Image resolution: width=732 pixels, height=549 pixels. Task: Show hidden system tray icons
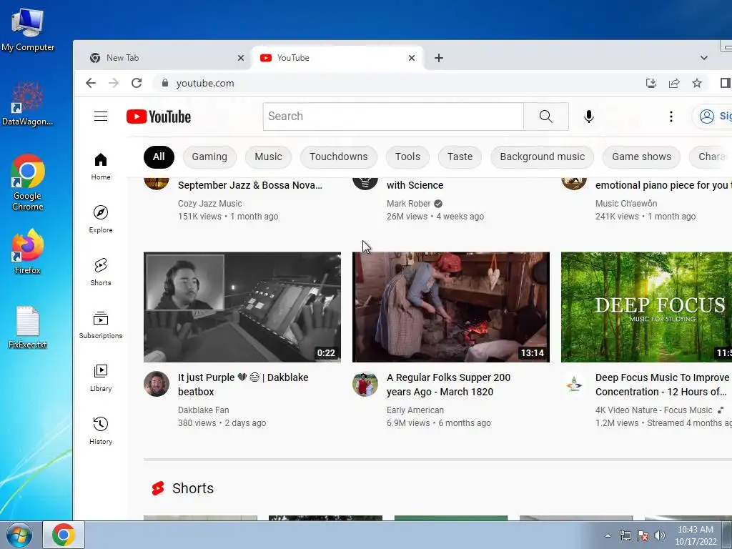click(608, 535)
